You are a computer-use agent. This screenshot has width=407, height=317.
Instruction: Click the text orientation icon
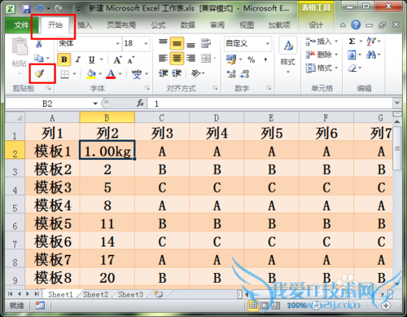196,73
